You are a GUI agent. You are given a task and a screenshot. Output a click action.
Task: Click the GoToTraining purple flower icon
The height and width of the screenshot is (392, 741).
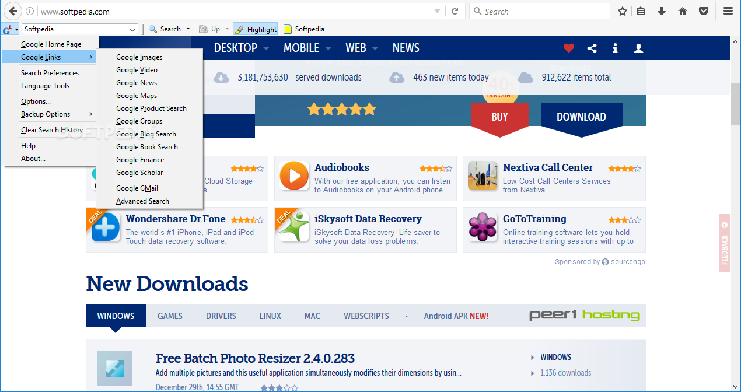click(483, 228)
